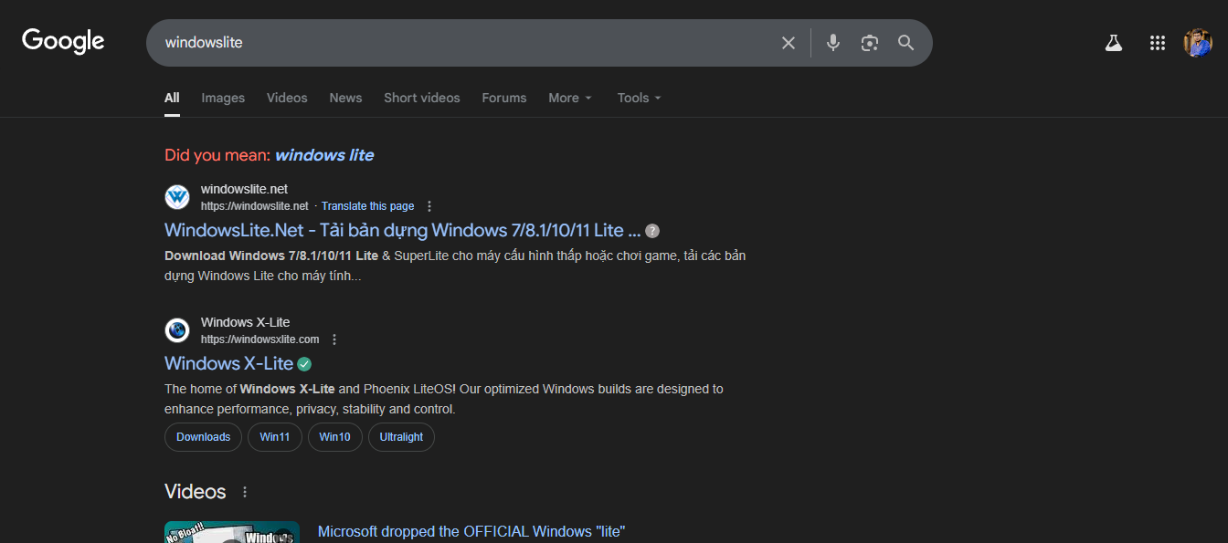Click the Google logo

click(63, 42)
